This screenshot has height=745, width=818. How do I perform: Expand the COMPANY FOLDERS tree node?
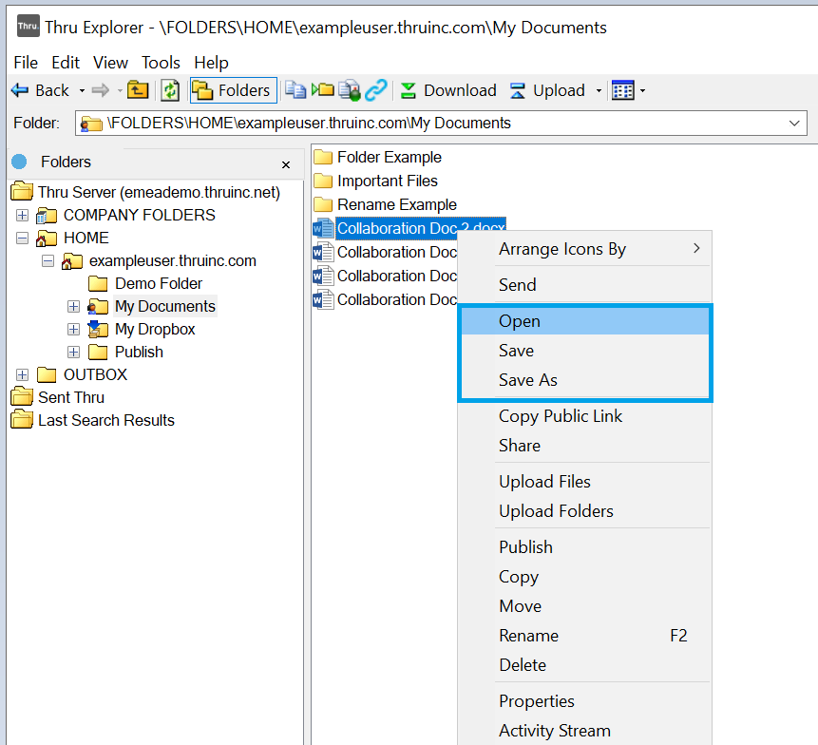tap(23, 215)
